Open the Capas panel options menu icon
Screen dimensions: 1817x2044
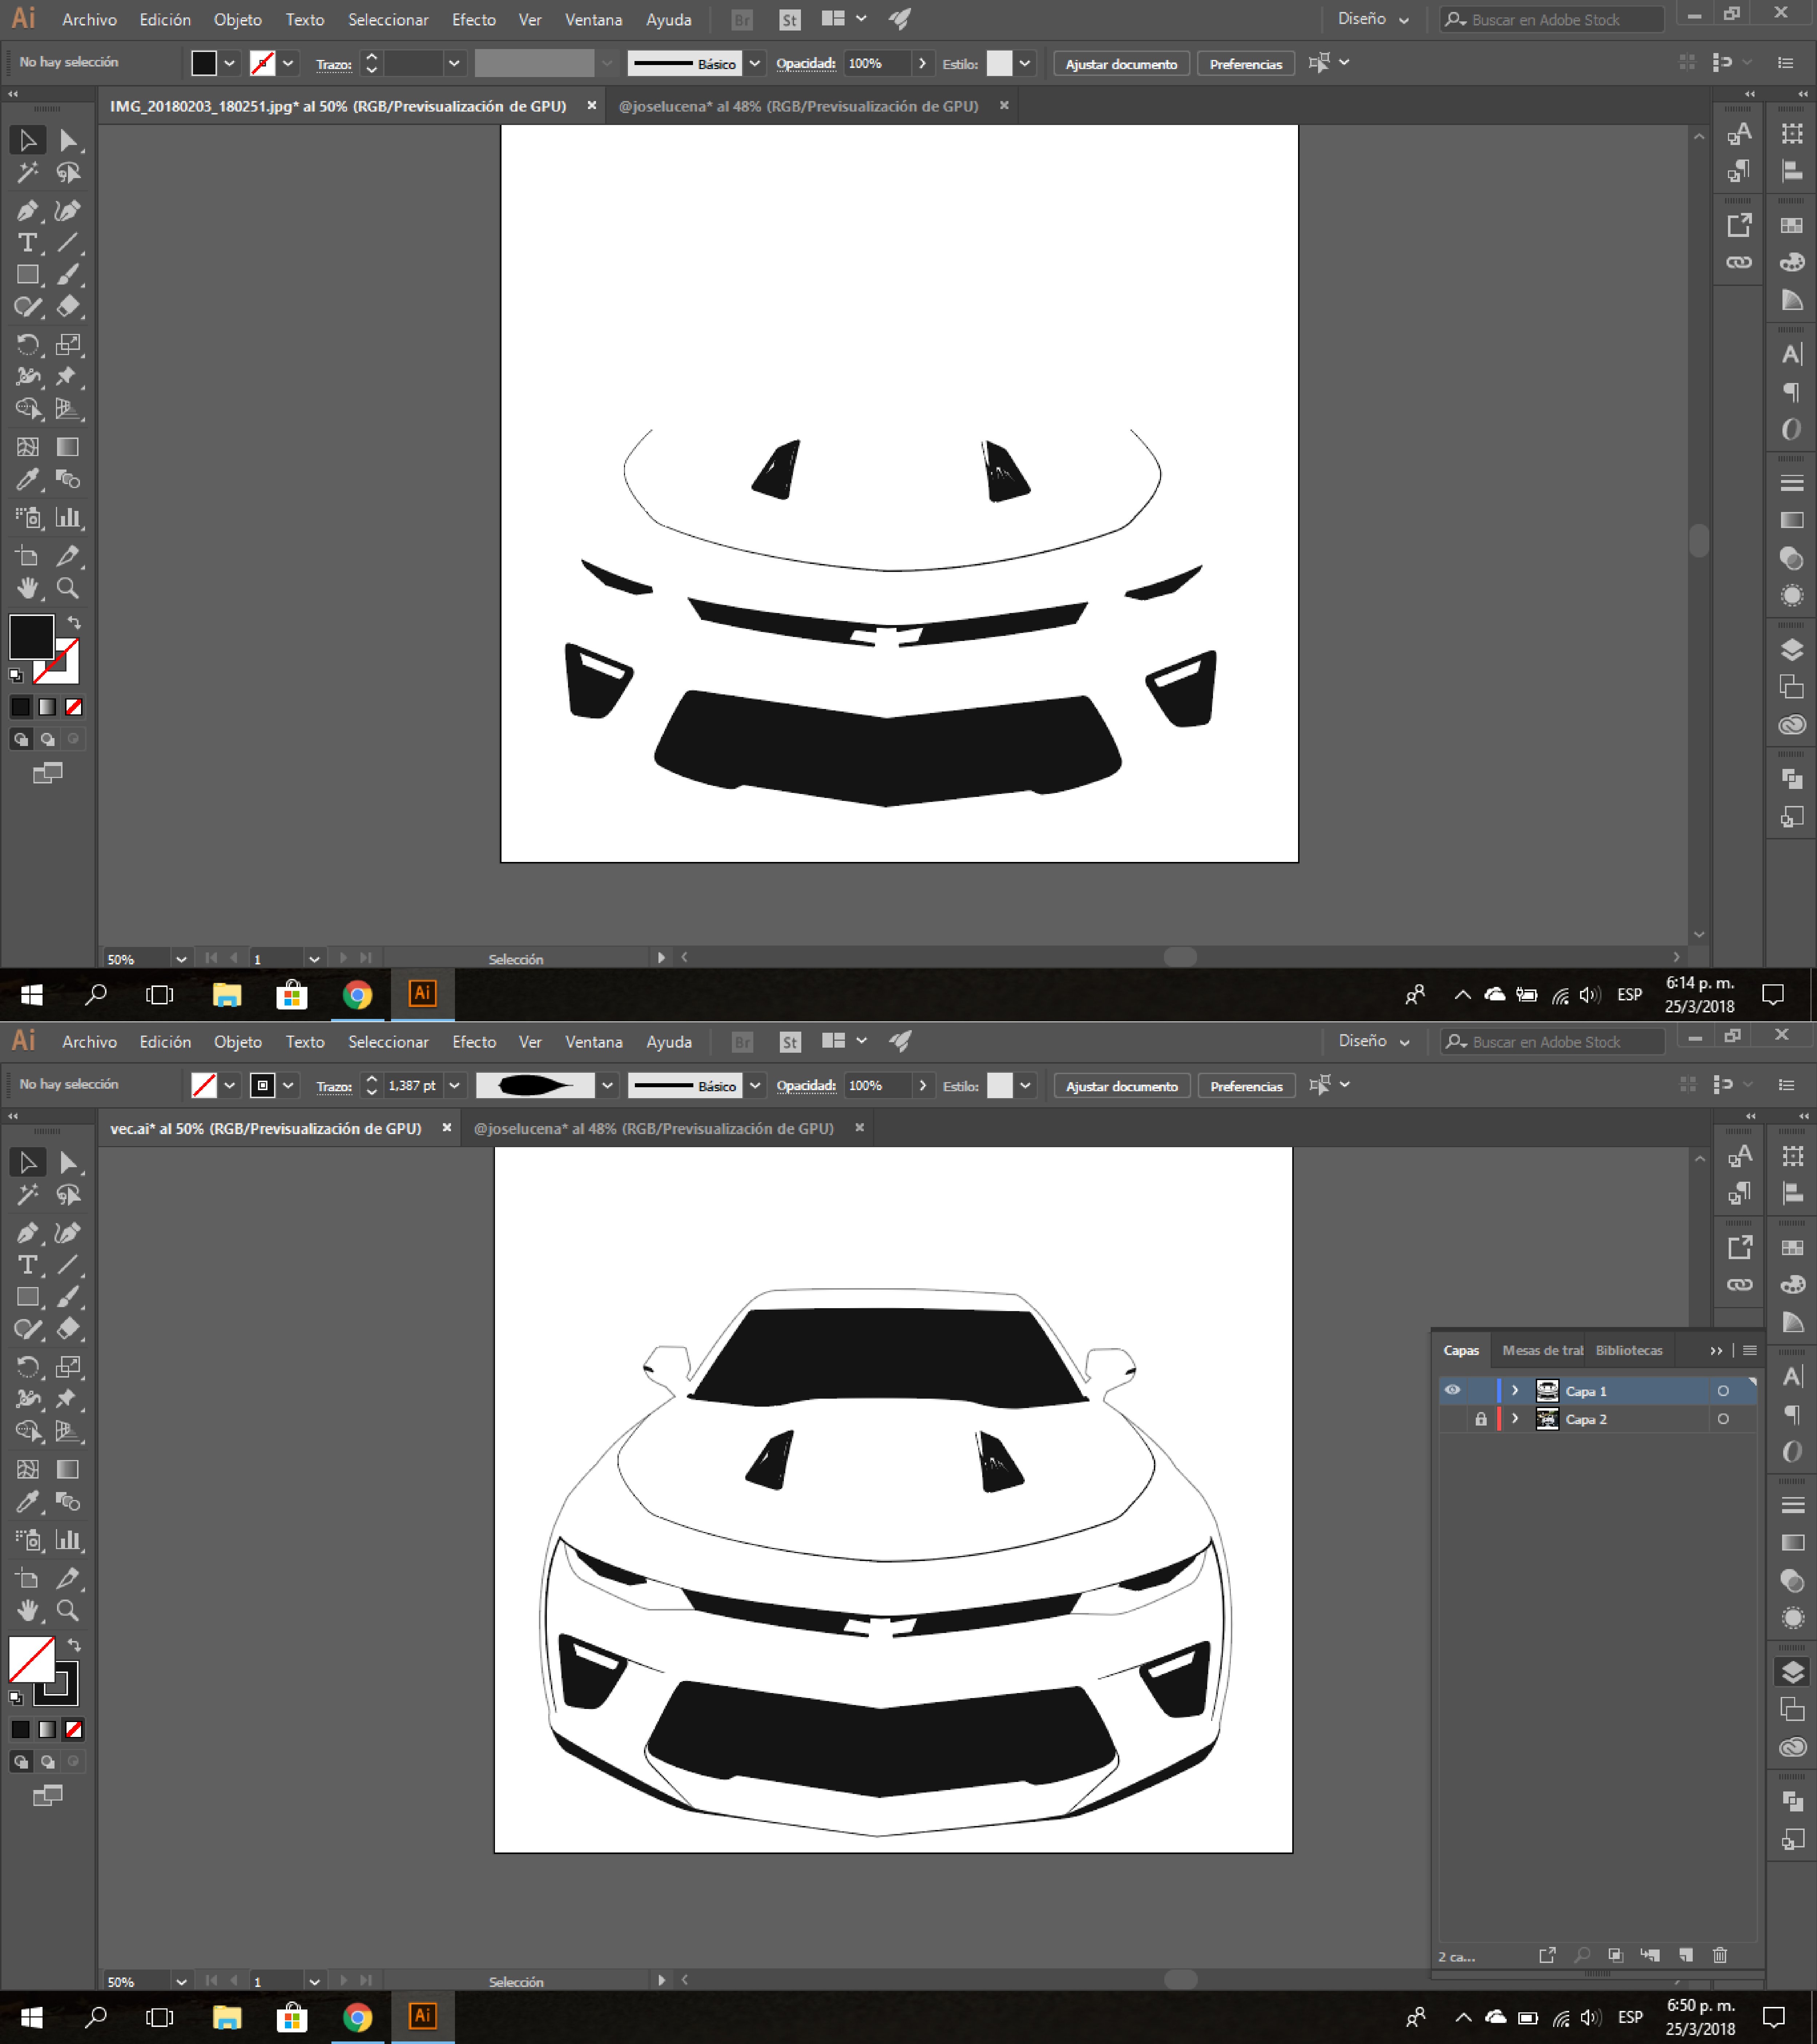(x=1750, y=1350)
